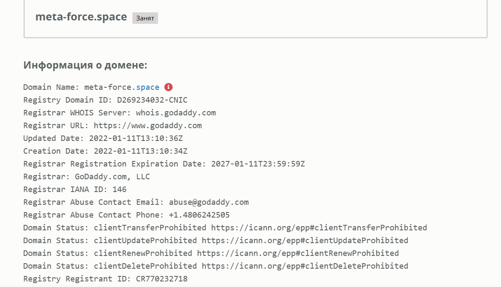Viewport: 501px width, 287px height.
Task: Click the https://www.godaddy.com registrar URL
Action: [147, 126]
